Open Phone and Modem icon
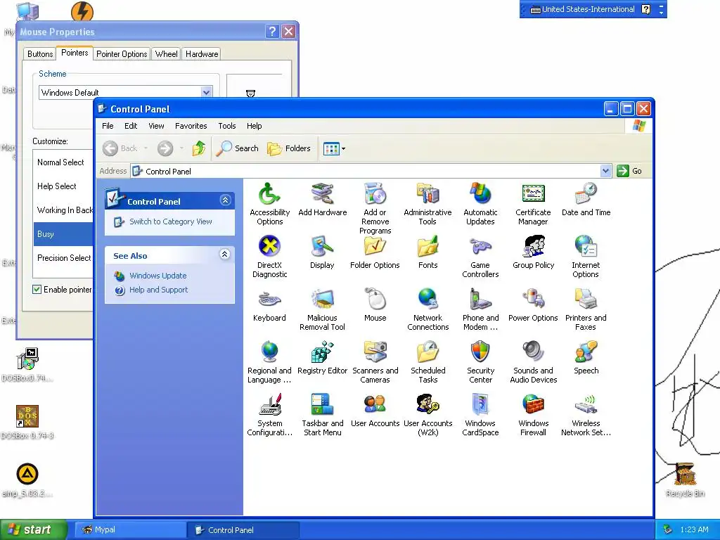Screen dimensions: 720x540 coord(480,309)
